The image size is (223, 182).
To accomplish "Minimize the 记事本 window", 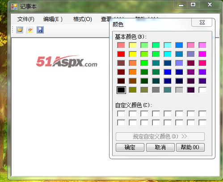I will 181,5.
